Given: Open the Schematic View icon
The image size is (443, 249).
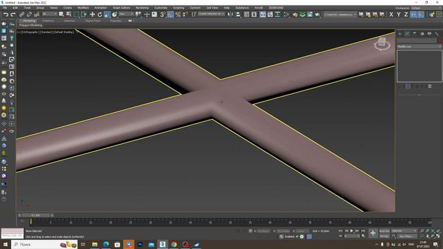Looking at the screenshot, I should [x=278, y=15].
